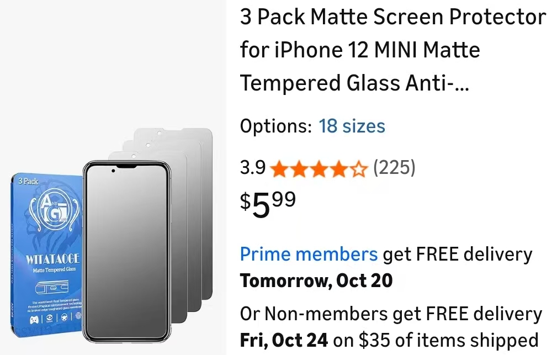Click the empty fifth rating star
Screen dimensions: 557x355
coord(359,169)
